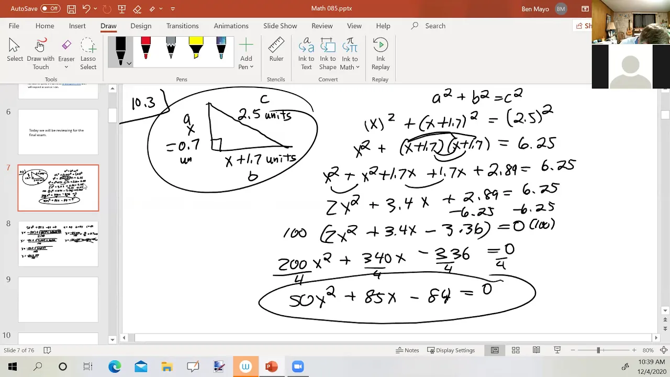Play Ink Replay
Screen dimensions: 670x377
point(381,53)
